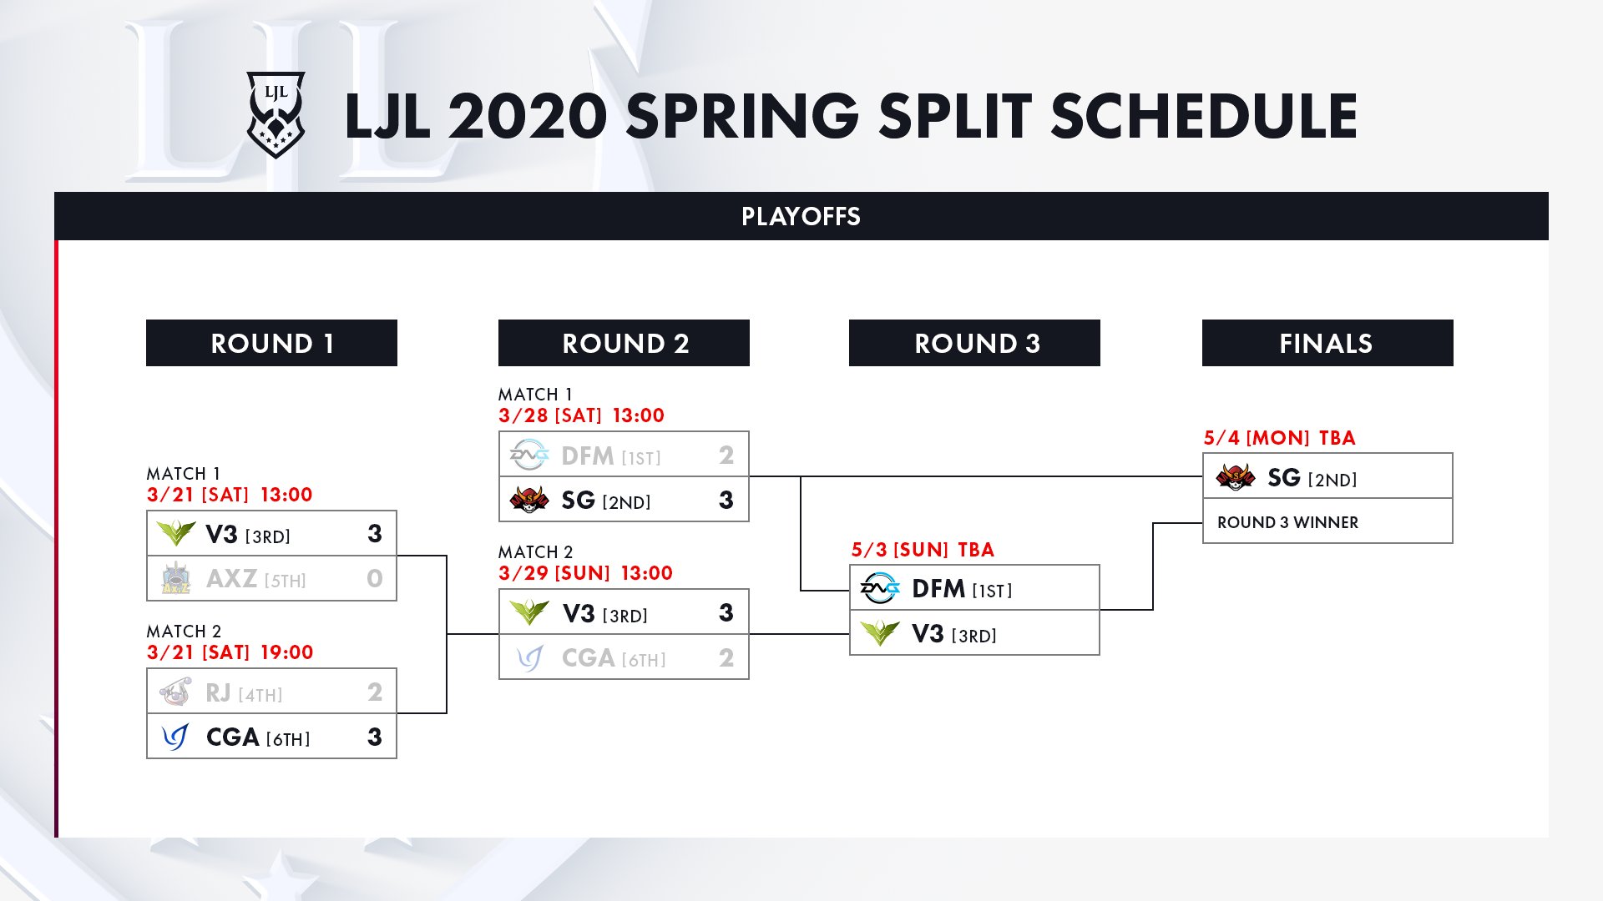
Task: Click the SG samurai logo in Round 2
Action: point(529,500)
